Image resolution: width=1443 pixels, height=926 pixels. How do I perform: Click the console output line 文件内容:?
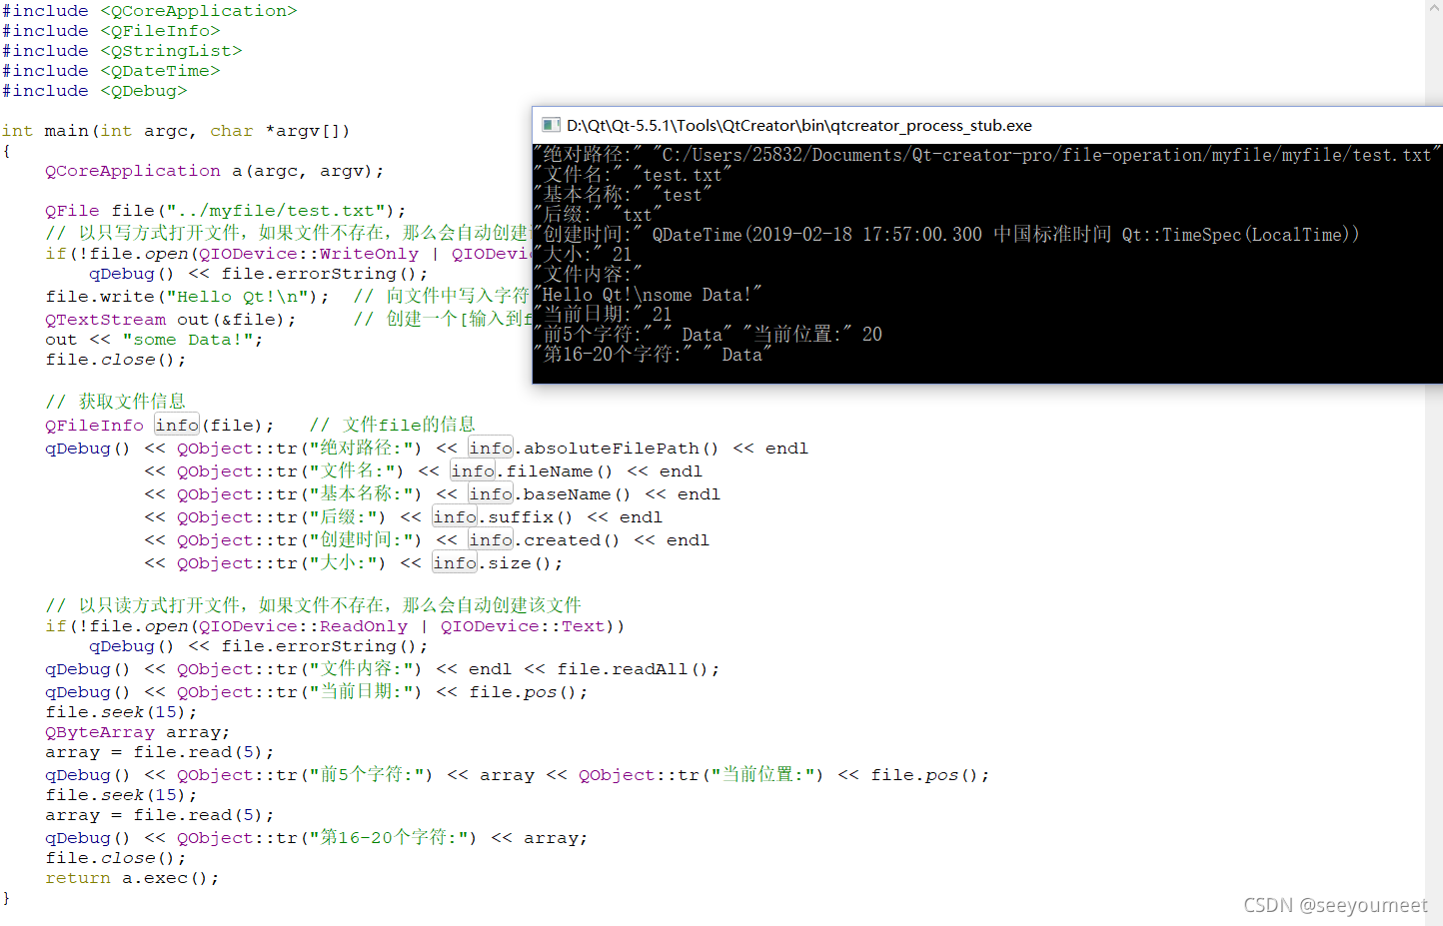[590, 275]
